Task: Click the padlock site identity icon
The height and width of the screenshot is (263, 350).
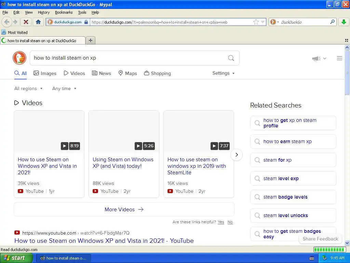Action: pos(86,22)
